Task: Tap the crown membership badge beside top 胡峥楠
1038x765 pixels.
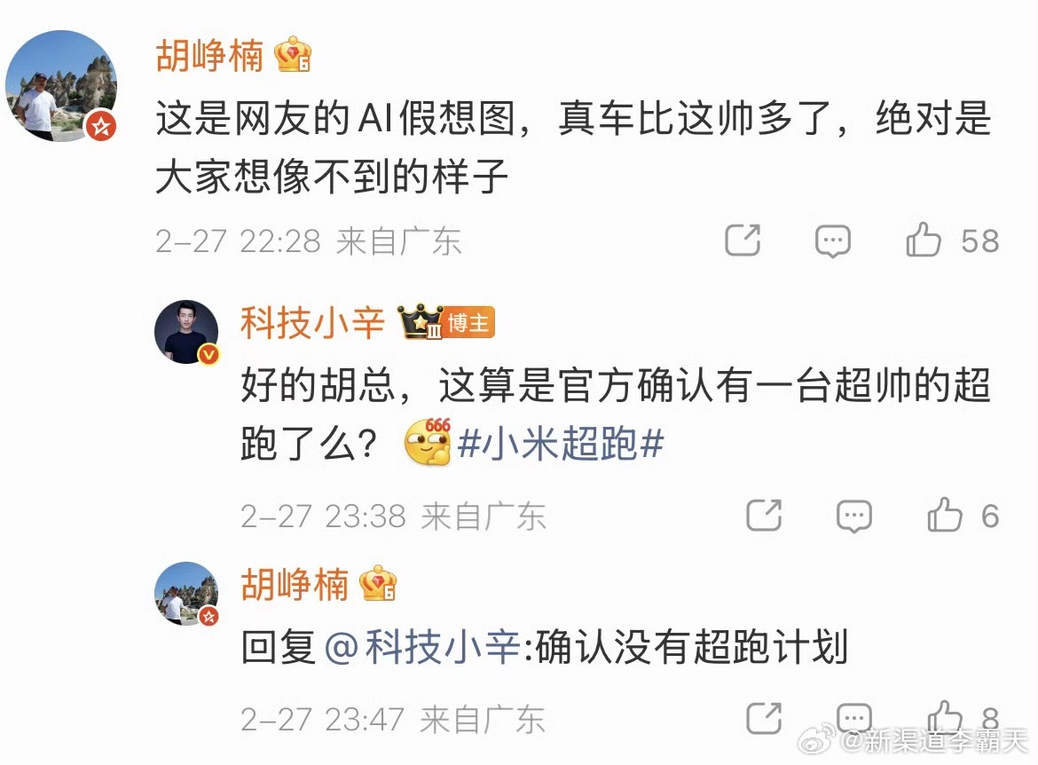Action: (x=294, y=54)
